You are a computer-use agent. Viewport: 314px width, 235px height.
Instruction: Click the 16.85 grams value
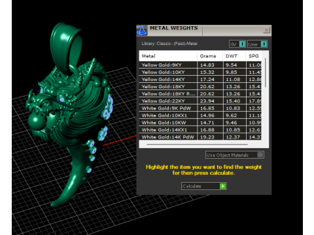tap(207, 108)
